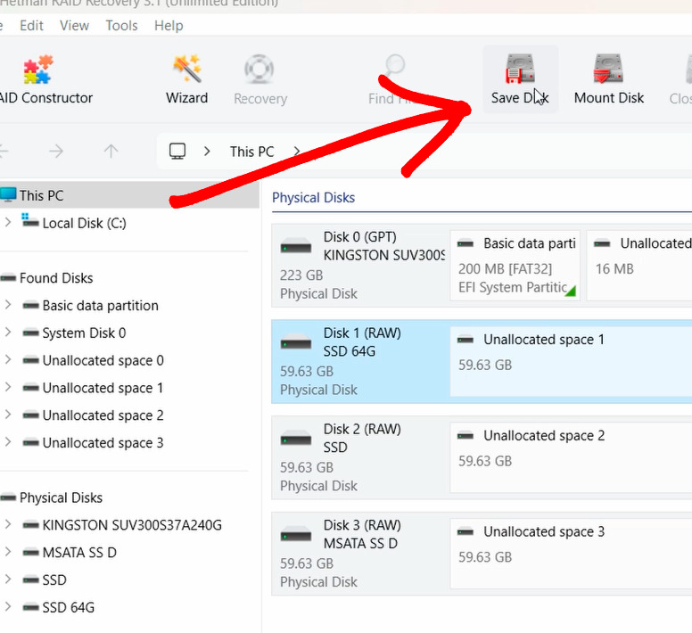692x633 pixels.
Task: Select MSATA SS D in tree
Action: point(79,552)
